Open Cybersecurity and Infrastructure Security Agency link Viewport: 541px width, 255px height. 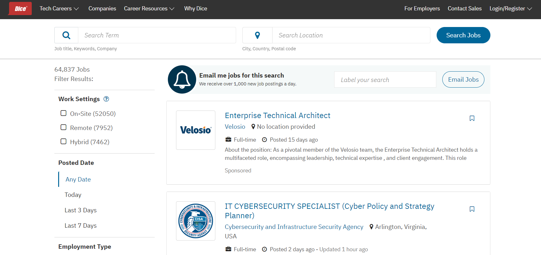(294, 227)
